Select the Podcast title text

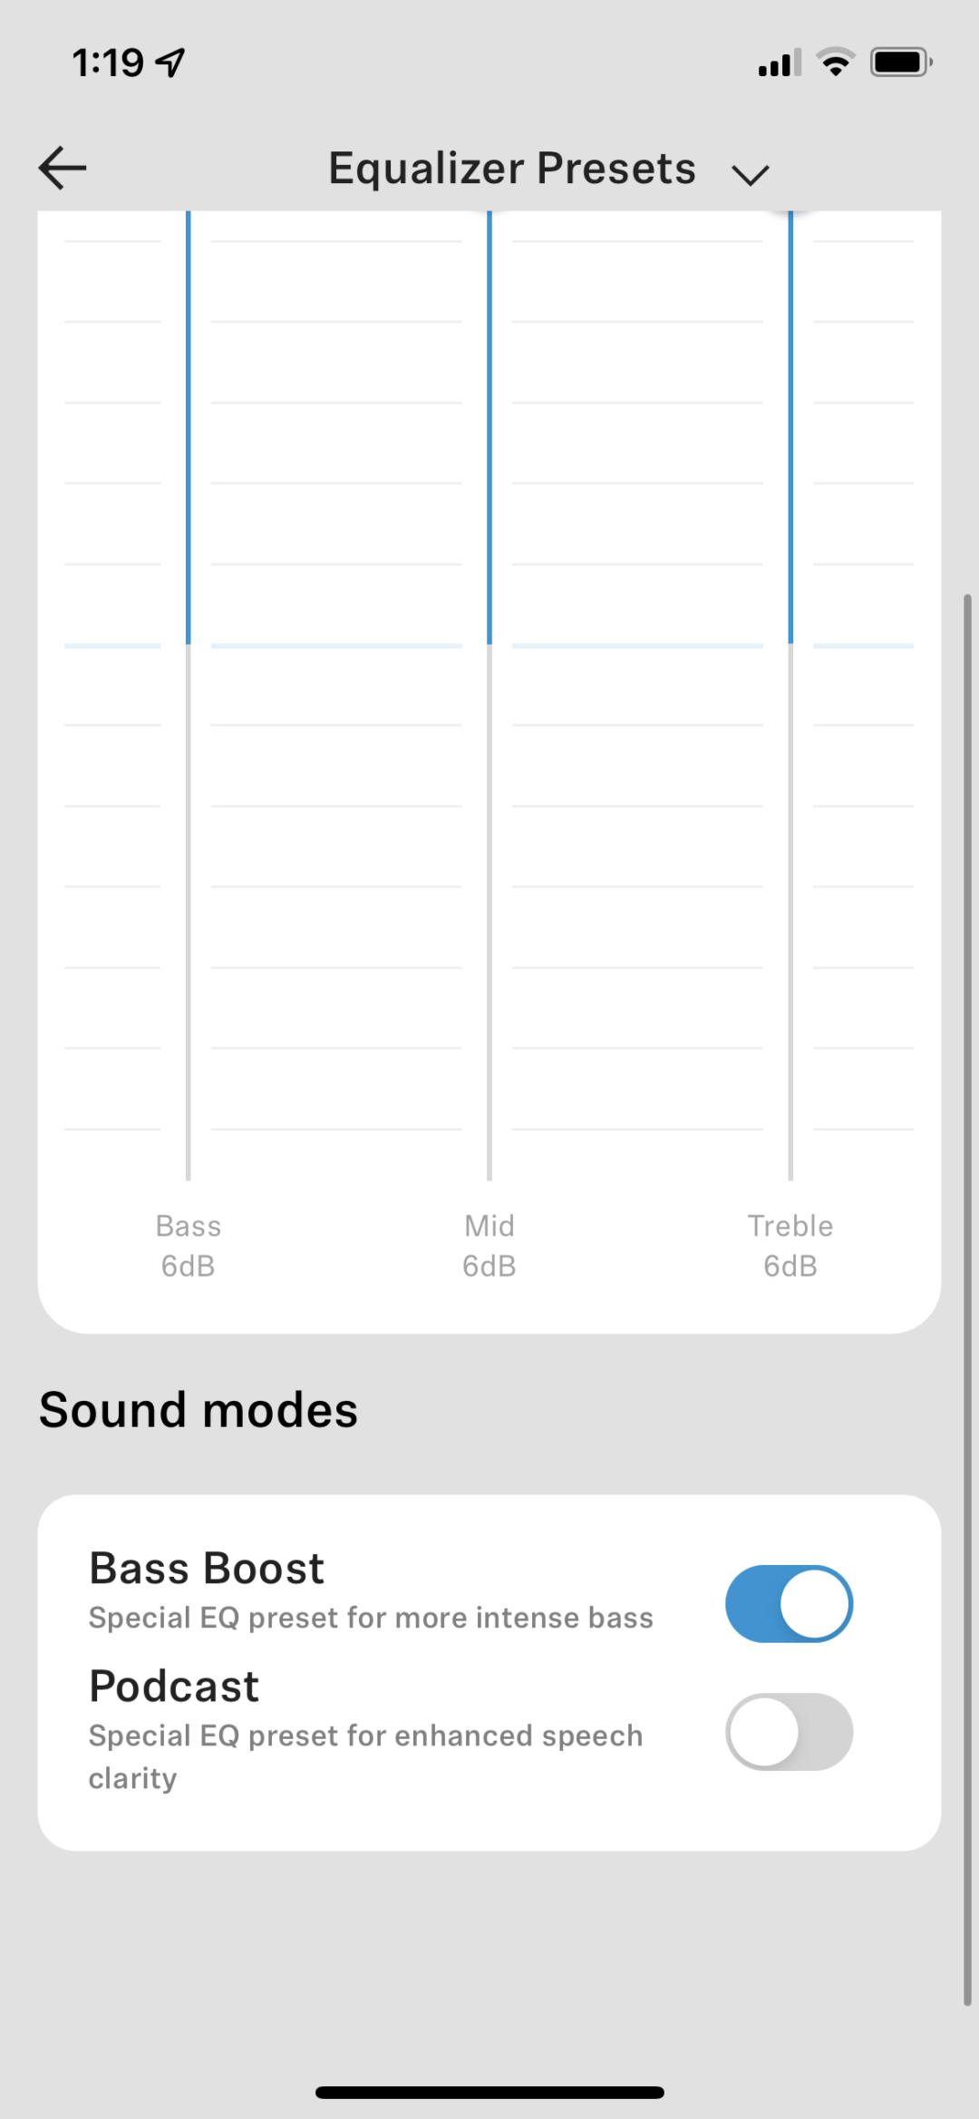[174, 1686]
